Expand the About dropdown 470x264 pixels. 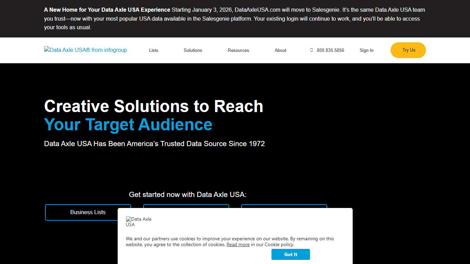(x=280, y=50)
